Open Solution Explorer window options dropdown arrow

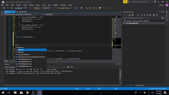coord(159,12)
